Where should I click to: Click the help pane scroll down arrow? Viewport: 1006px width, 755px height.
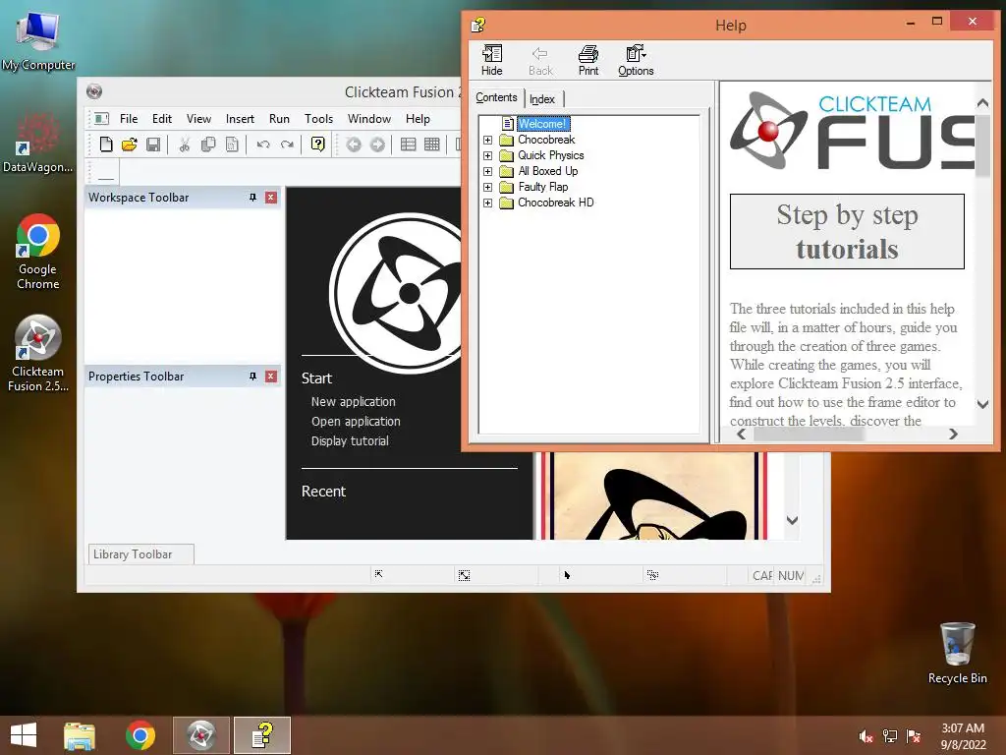click(982, 404)
